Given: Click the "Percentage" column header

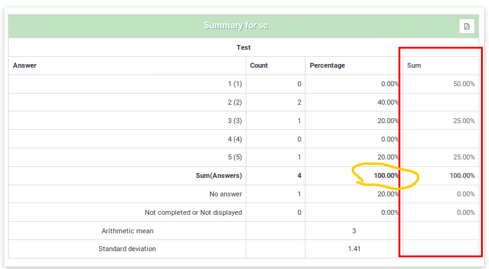Looking at the screenshot, I should pyautogui.click(x=327, y=65).
